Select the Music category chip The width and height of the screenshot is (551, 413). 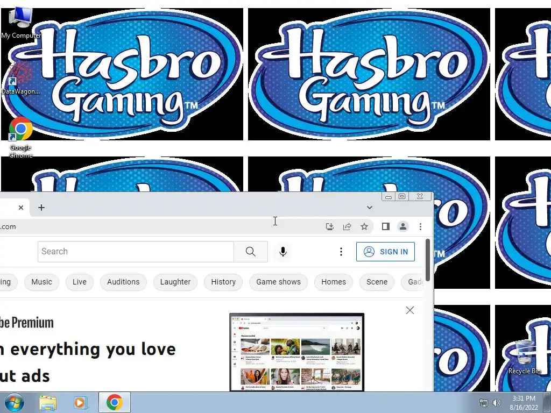pyautogui.click(x=41, y=282)
